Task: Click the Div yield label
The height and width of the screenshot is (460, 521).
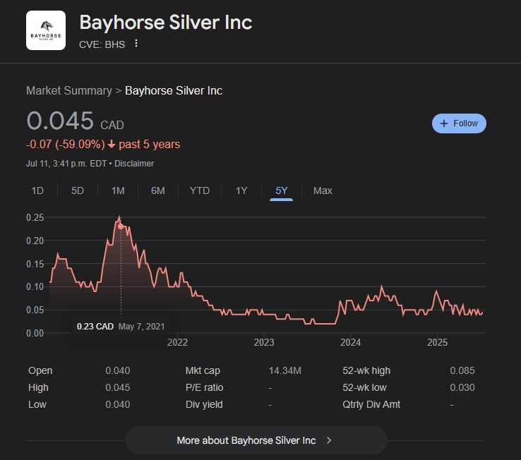Action: click(x=204, y=404)
